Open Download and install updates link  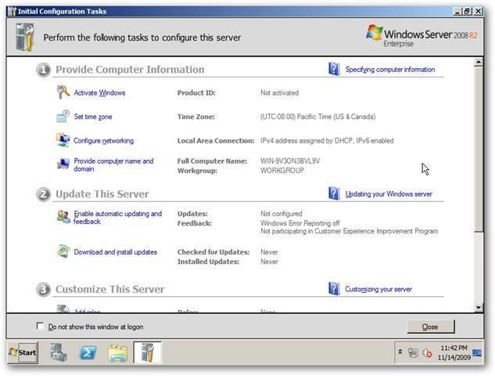tap(115, 252)
